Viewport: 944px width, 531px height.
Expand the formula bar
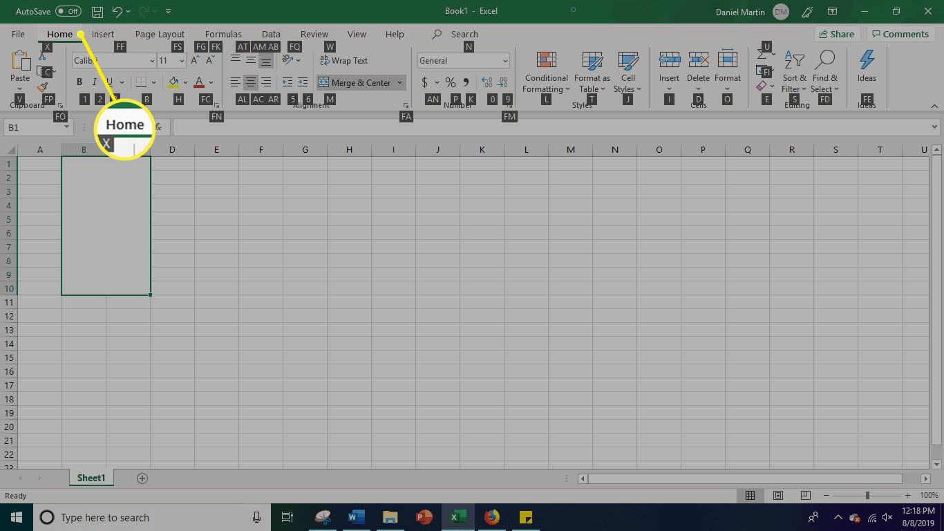(935, 127)
